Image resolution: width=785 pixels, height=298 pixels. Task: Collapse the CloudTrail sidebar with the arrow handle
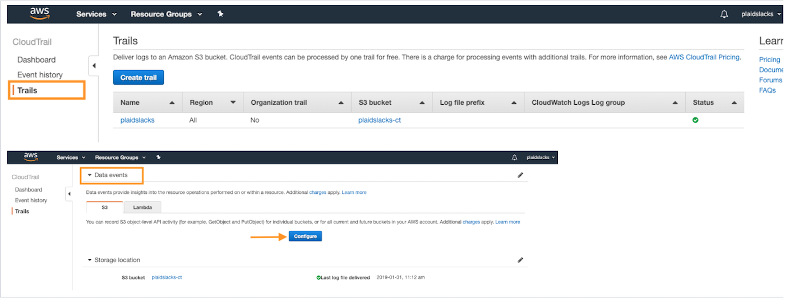(x=94, y=66)
